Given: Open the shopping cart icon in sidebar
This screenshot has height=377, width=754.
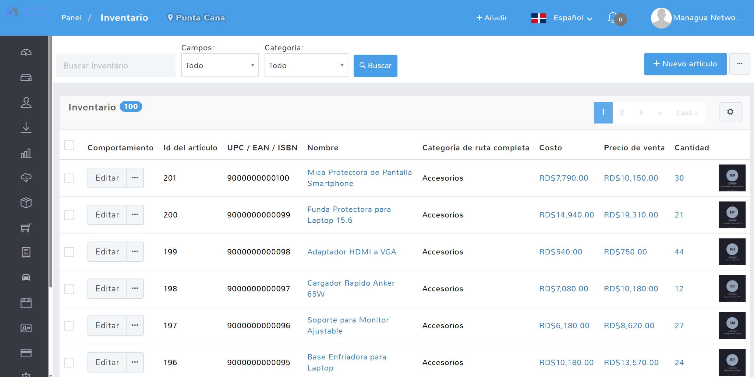Looking at the screenshot, I should point(26,227).
